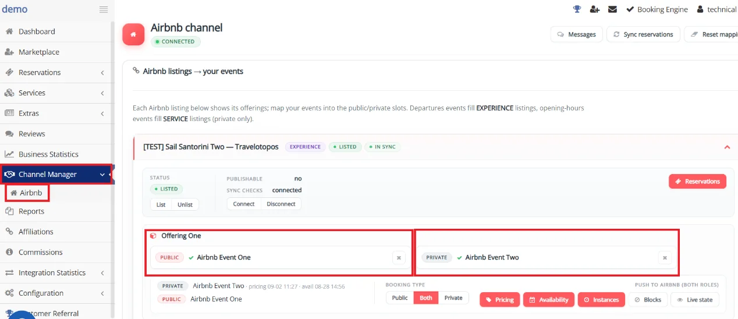Click the add user icon in top bar
This screenshot has height=319, width=738.
(x=594, y=9)
